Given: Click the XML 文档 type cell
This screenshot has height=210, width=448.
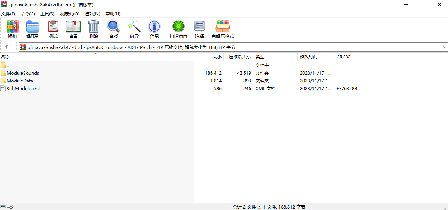Looking at the screenshot, I should point(265,88).
